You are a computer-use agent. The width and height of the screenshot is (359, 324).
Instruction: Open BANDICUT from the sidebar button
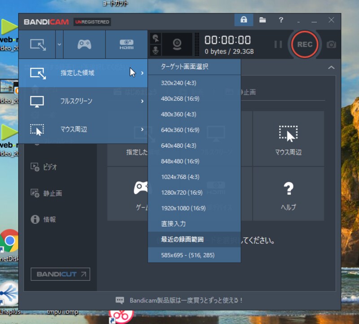coord(60,275)
